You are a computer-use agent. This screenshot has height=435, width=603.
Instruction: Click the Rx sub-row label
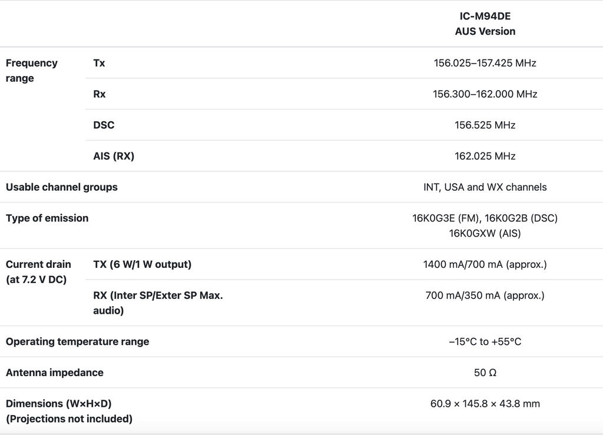(x=100, y=94)
